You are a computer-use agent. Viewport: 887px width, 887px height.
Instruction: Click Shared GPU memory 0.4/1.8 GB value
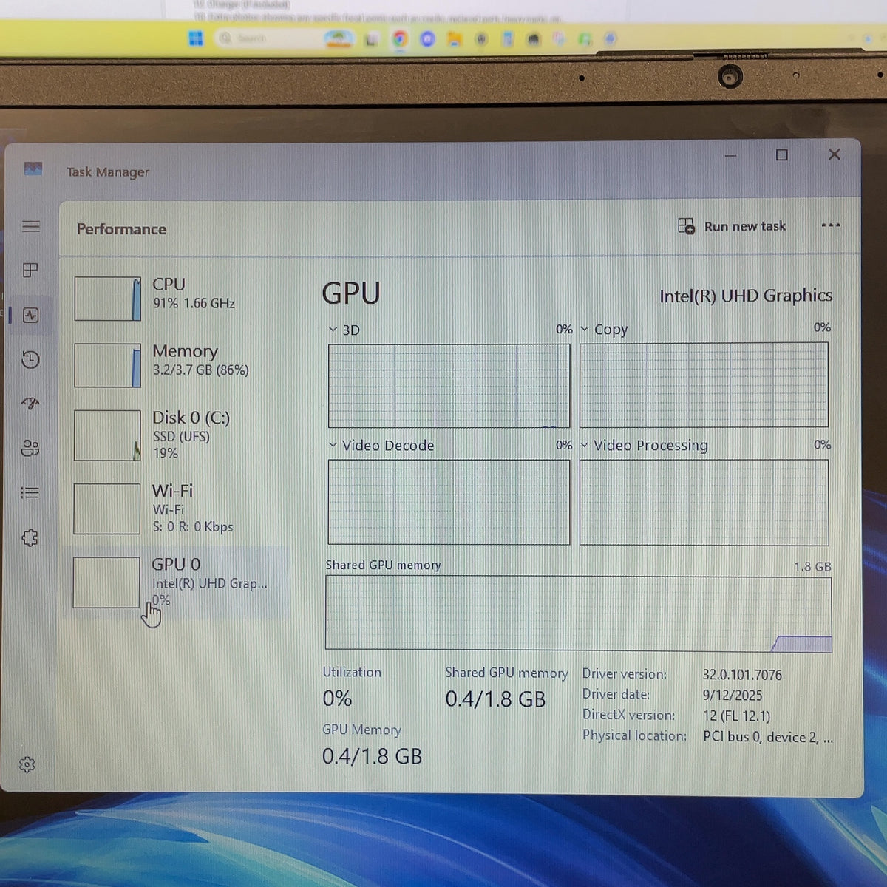(495, 699)
